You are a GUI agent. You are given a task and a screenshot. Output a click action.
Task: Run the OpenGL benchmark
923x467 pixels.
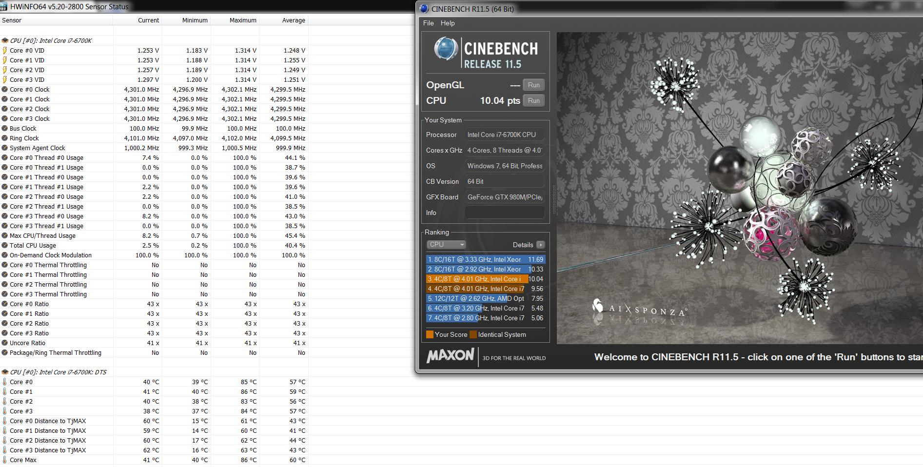534,85
